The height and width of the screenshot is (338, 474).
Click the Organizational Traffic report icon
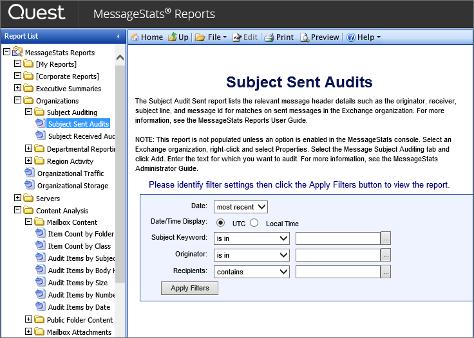[x=30, y=172]
